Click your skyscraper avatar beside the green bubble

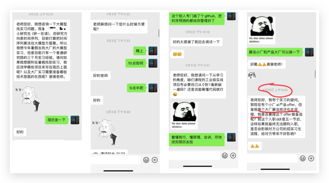(x=75, y=120)
